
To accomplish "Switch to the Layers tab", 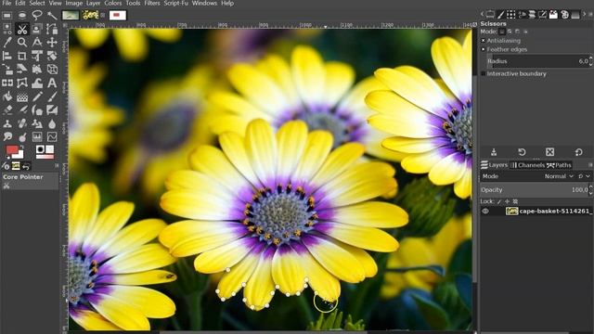I will coord(494,165).
